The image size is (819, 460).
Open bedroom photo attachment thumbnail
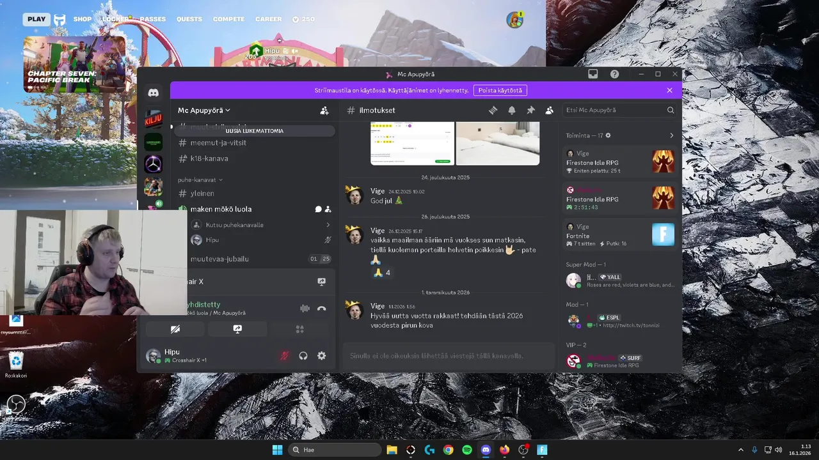coord(498,144)
